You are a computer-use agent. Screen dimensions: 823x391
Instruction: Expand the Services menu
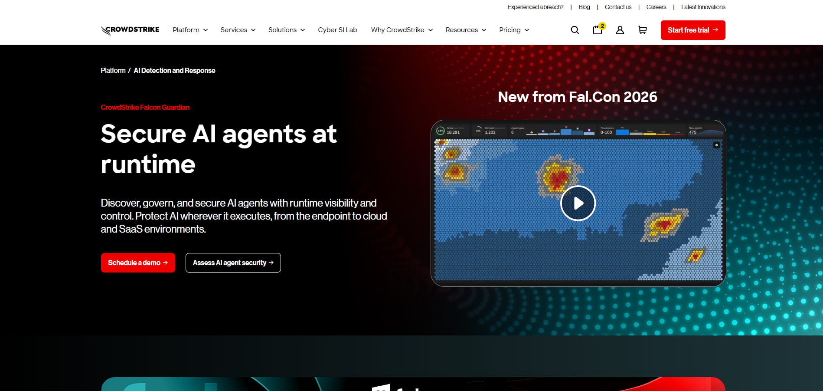tap(238, 30)
